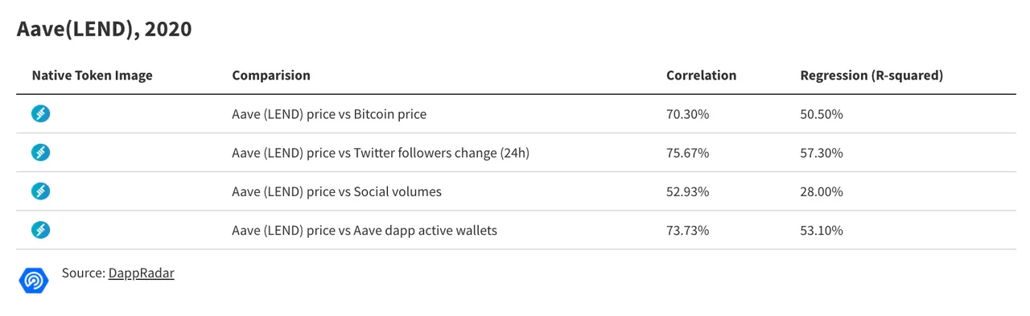Select the Native Token Image column header
1030x316 pixels.
tap(93, 76)
